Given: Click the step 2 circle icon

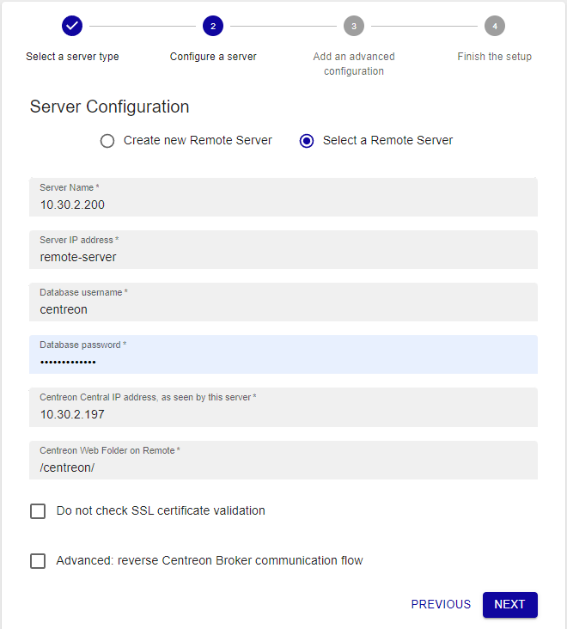Looking at the screenshot, I should coord(213,26).
